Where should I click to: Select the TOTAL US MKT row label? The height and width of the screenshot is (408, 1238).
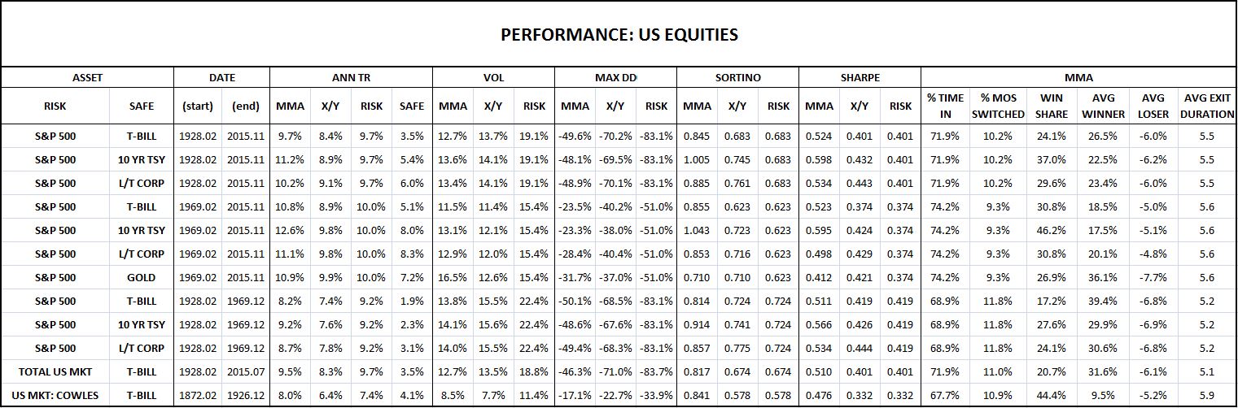(x=55, y=371)
